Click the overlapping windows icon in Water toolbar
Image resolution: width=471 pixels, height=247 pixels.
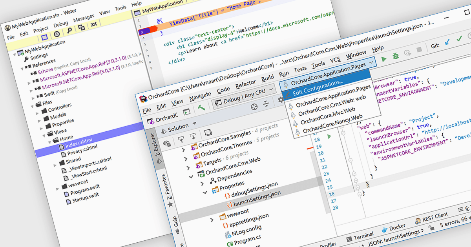pos(81,28)
